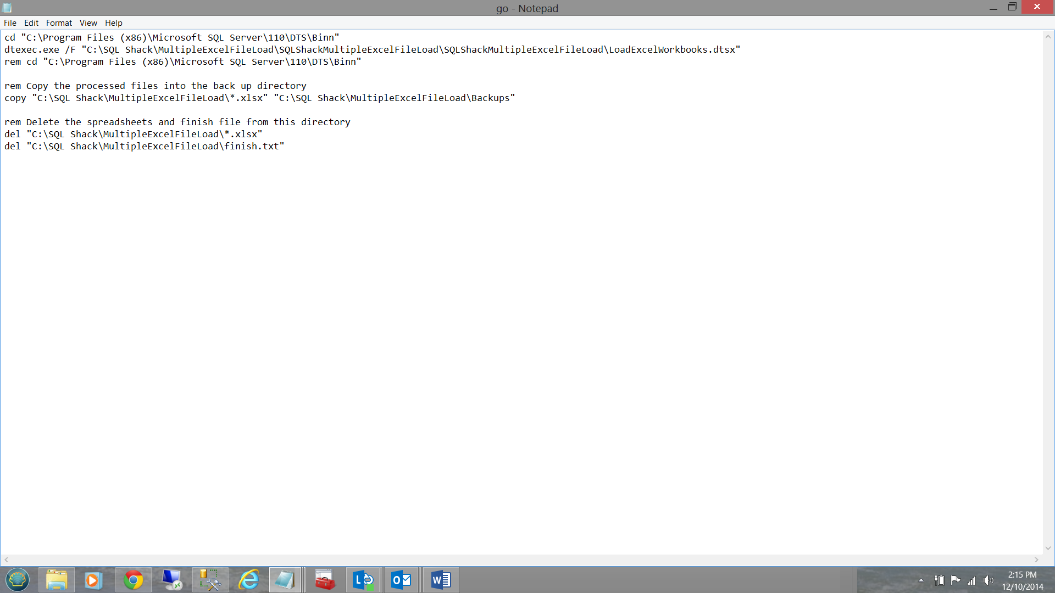Switch to Outlook in the taskbar
Viewport: 1055px width, 593px height.
tap(401, 580)
